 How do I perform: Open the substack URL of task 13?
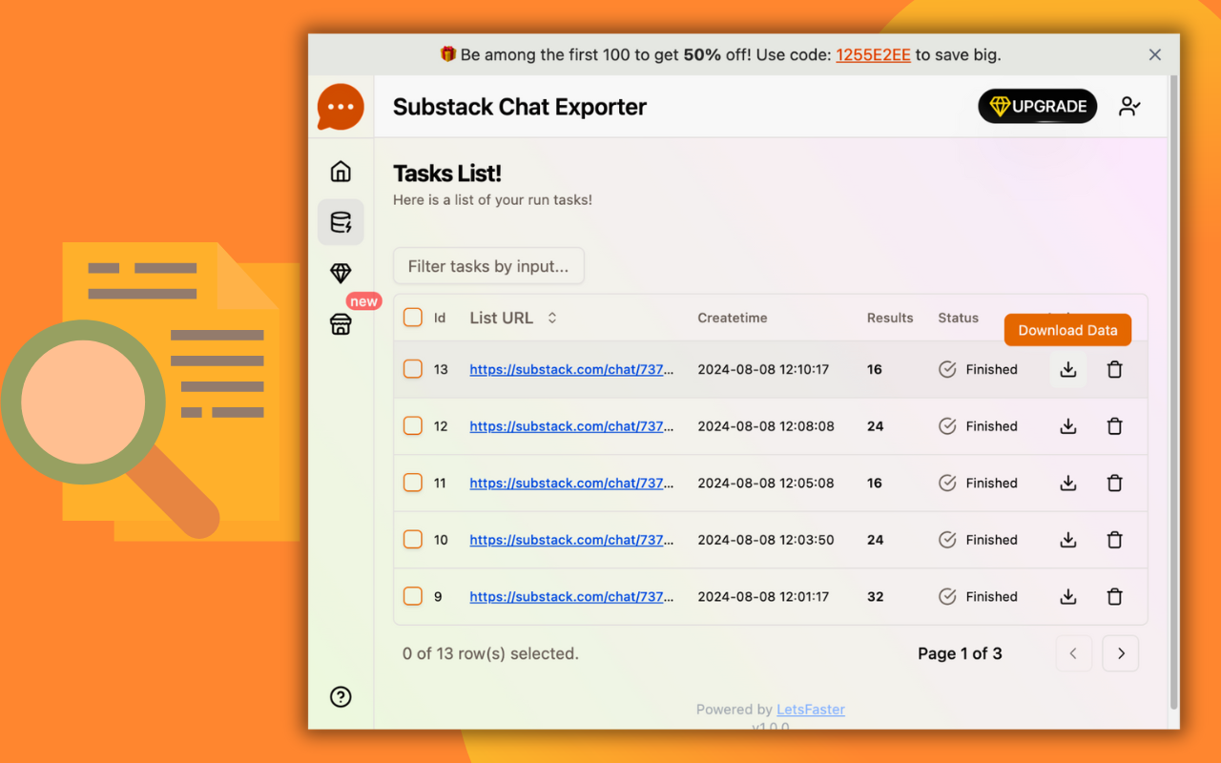click(571, 369)
